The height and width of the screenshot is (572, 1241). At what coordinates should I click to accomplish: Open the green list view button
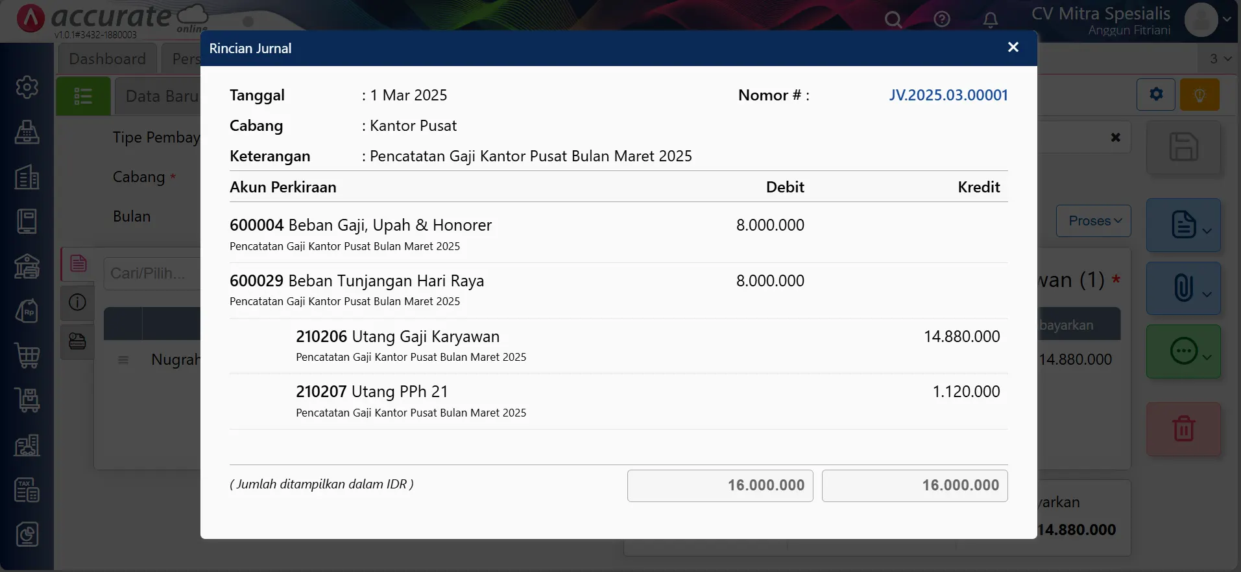[83, 97]
